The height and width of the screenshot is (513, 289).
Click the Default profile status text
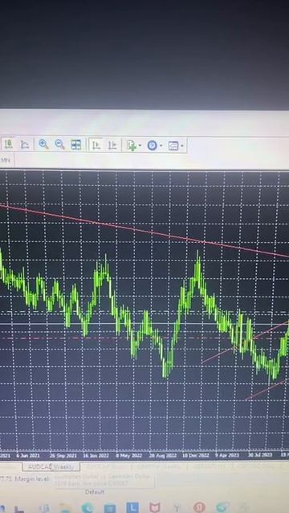pyautogui.click(x=95, y=491)
